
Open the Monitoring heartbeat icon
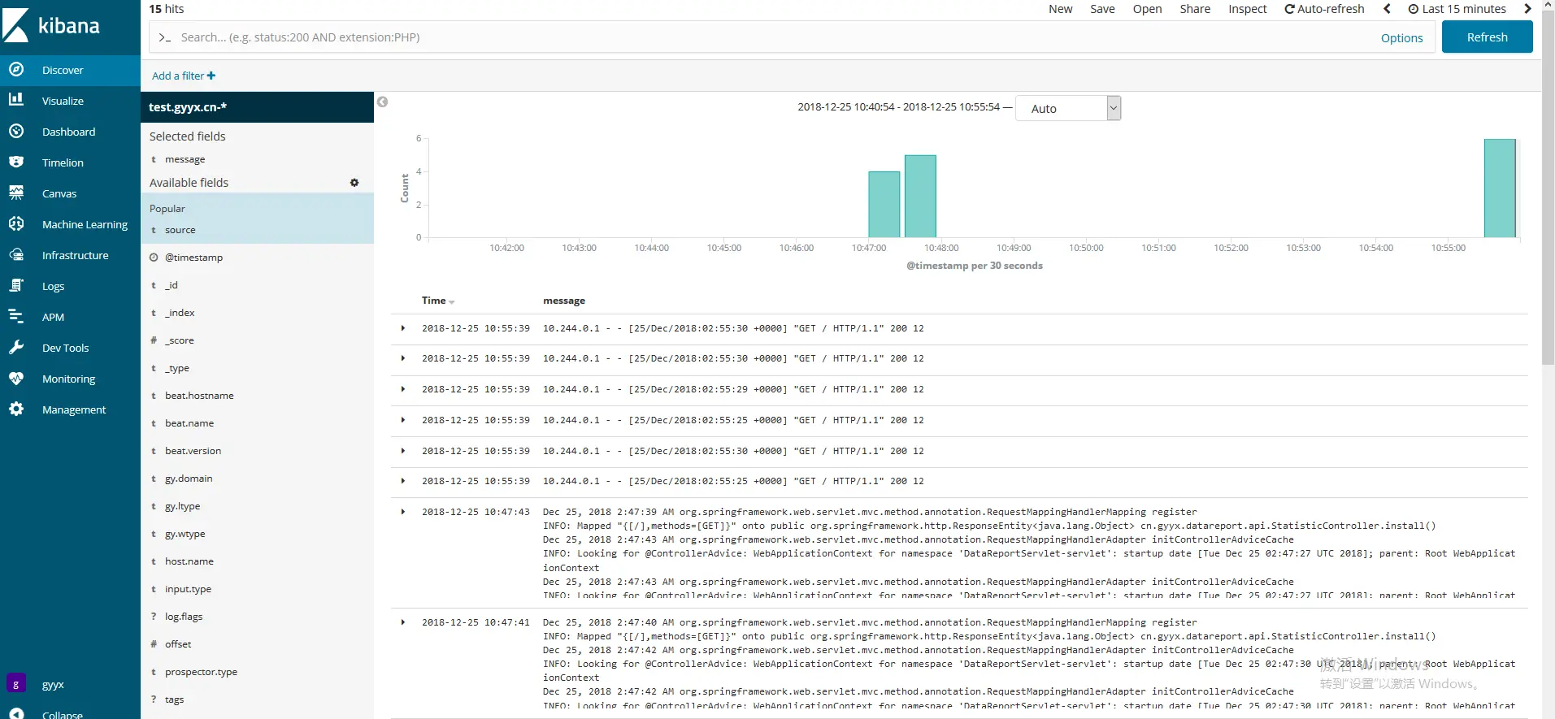click(x=15, y=378)
